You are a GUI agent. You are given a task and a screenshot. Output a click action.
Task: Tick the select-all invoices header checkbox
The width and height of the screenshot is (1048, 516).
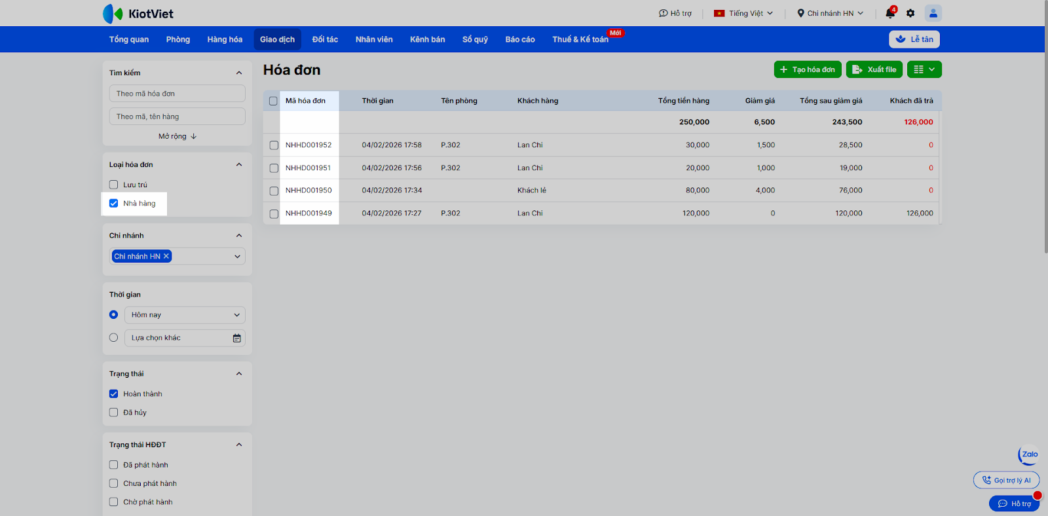273,101
